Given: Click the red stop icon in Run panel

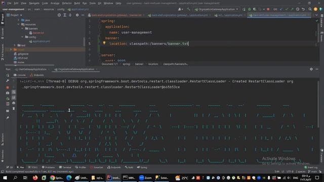Looking at the screenshot, I should click(x=8, y=87).
